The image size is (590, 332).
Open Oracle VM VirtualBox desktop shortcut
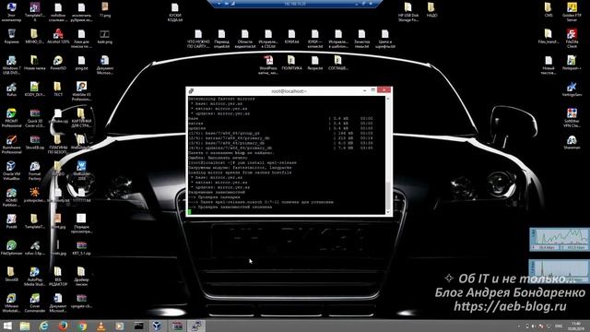coord(12,171)
